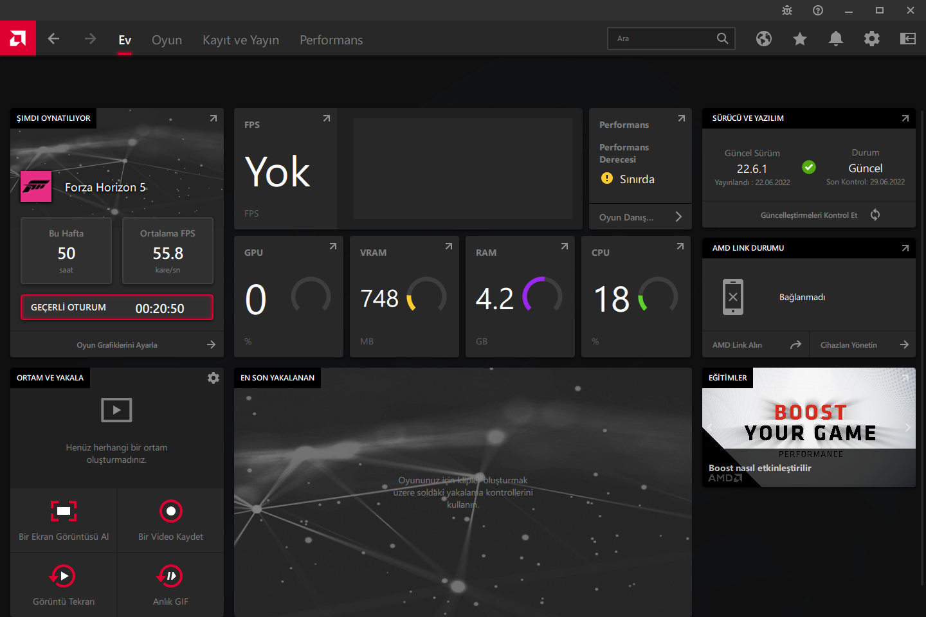Click the Ortalama FPS 55.8 tile
Screen dimensions: 926x617
point(168,251)
